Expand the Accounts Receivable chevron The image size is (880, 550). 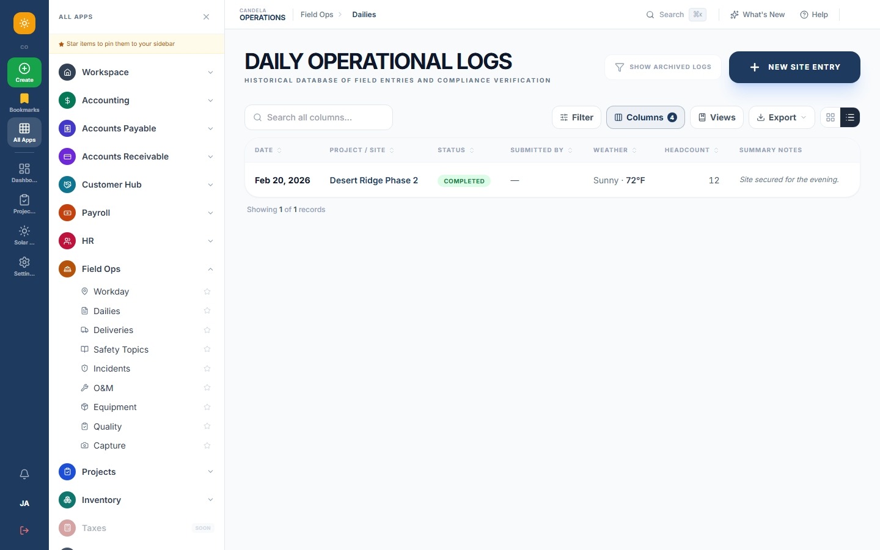210,156
